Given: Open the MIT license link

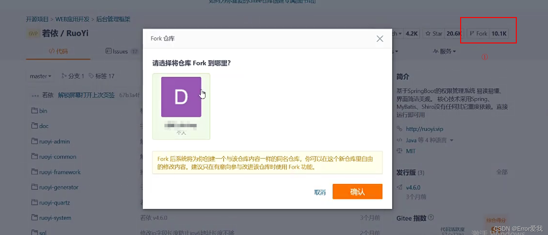Looking at the screenshot, I should click(x=411, y=151).
